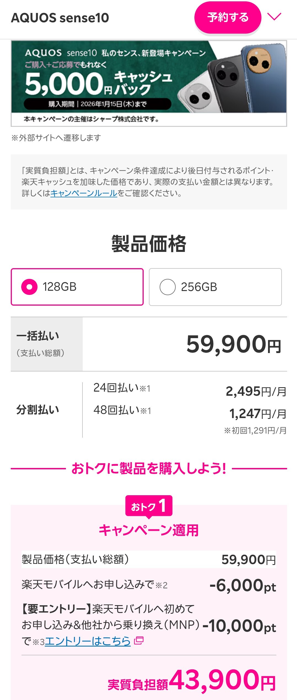Open the エントリーはこちら entry link

(88, 641)
